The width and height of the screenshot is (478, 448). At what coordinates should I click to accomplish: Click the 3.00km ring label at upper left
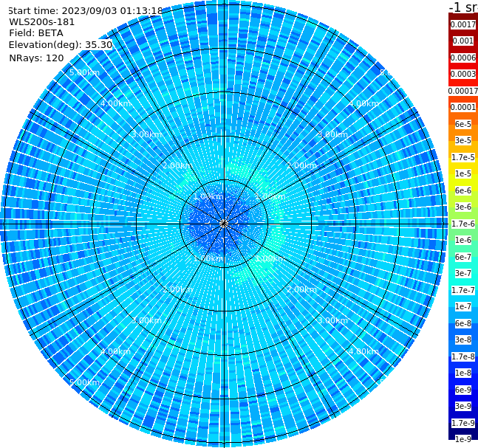(146, 134)
